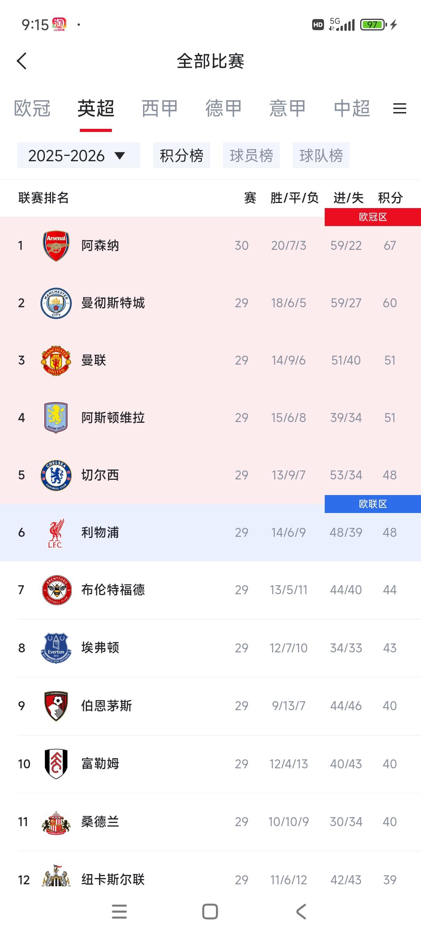
Task: Select the 中超 league tab
Action: (x=352, y=108)
